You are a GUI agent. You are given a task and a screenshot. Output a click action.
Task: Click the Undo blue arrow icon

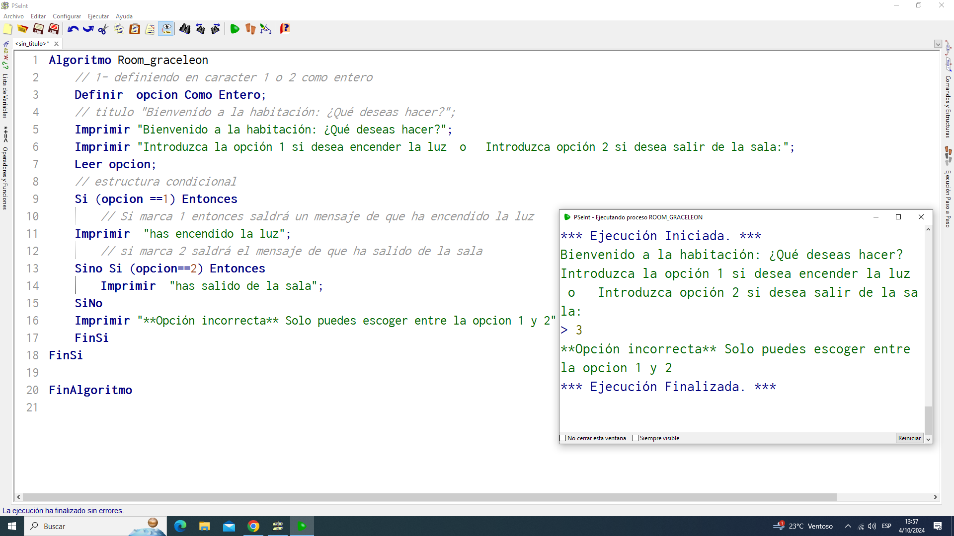(73, 29)
